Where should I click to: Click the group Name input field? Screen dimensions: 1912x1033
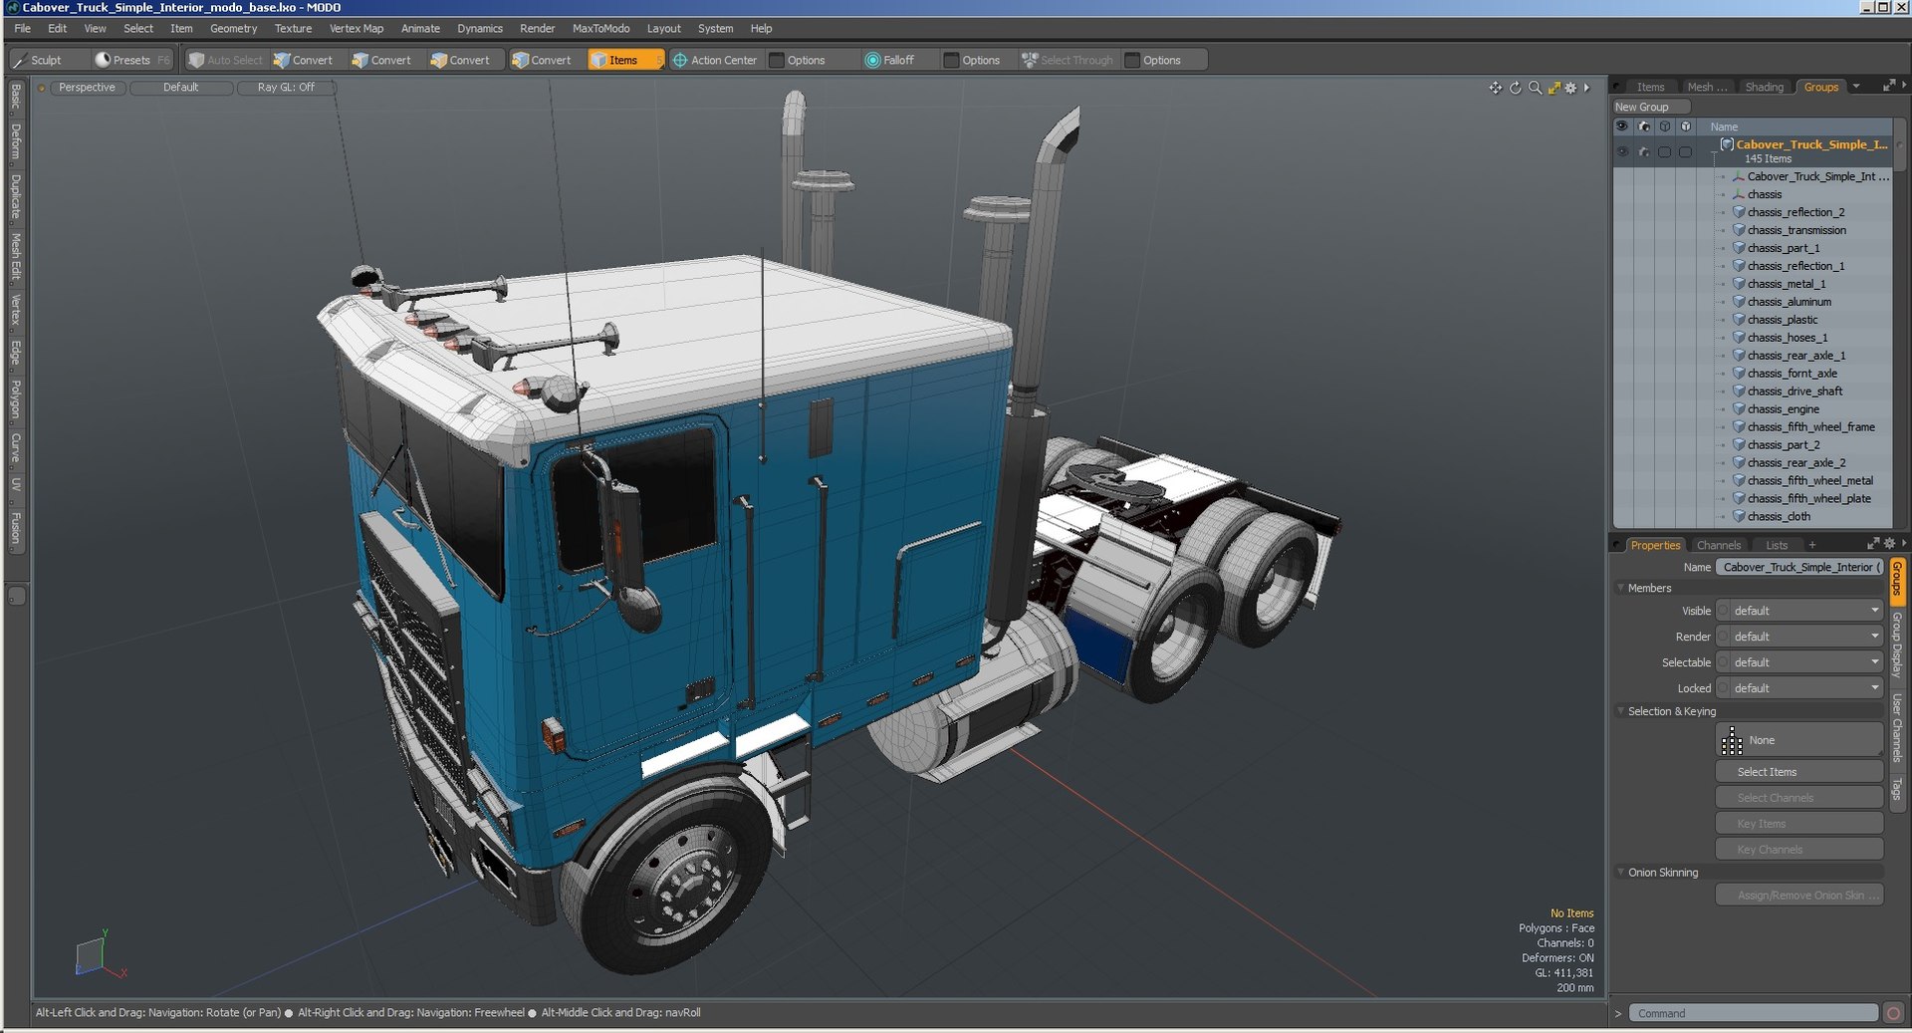(x=1799, y=567)
